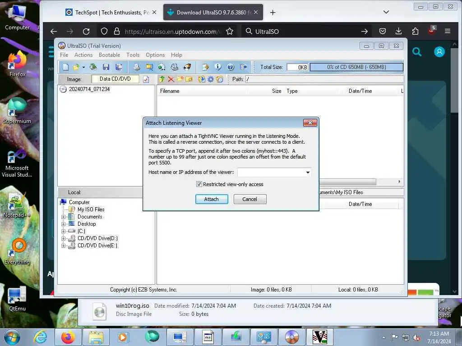Click the Exit toolbar icon in UltraISO

244,68
